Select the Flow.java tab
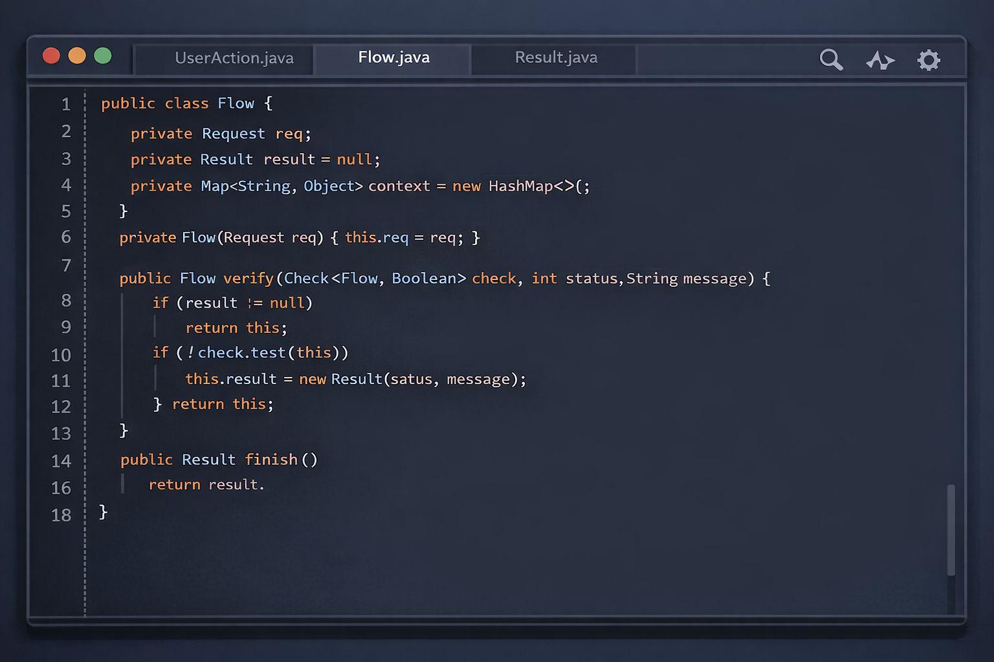This screenshot has height=662, width=994. pos(393,58)
